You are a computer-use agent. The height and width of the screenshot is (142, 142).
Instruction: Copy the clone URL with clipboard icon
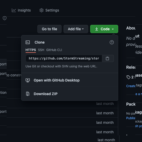coord(108,58)
